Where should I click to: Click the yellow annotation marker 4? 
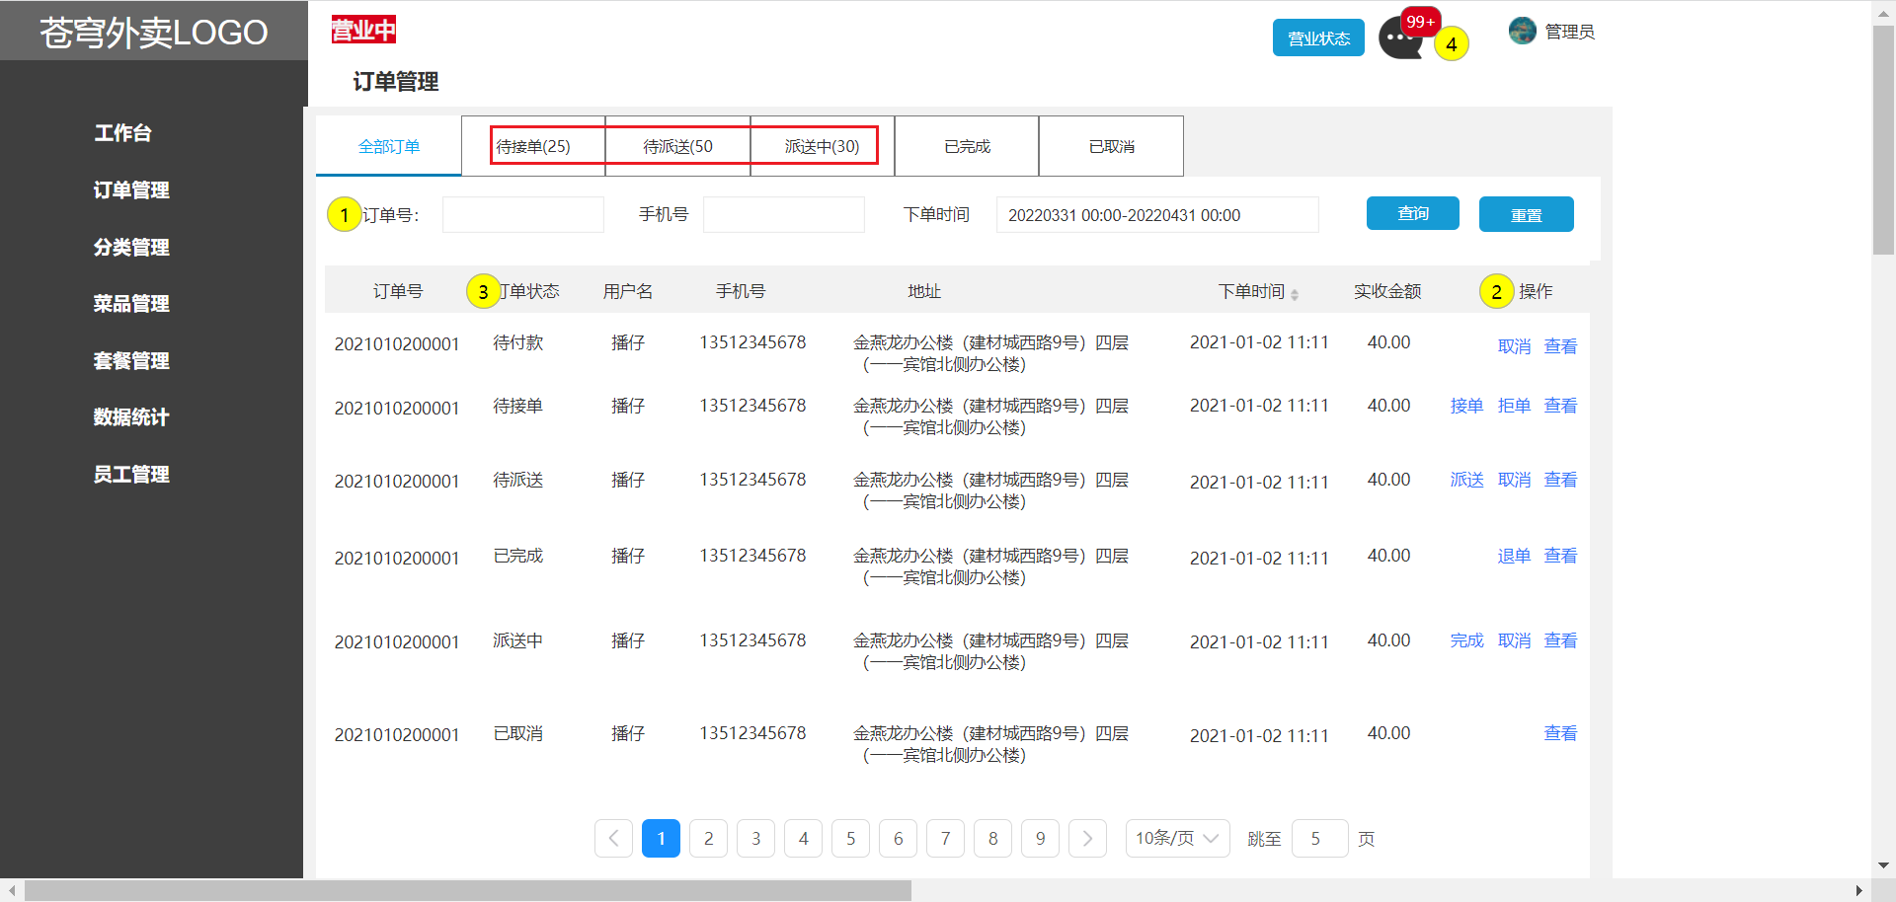[x=1451, y=44]
